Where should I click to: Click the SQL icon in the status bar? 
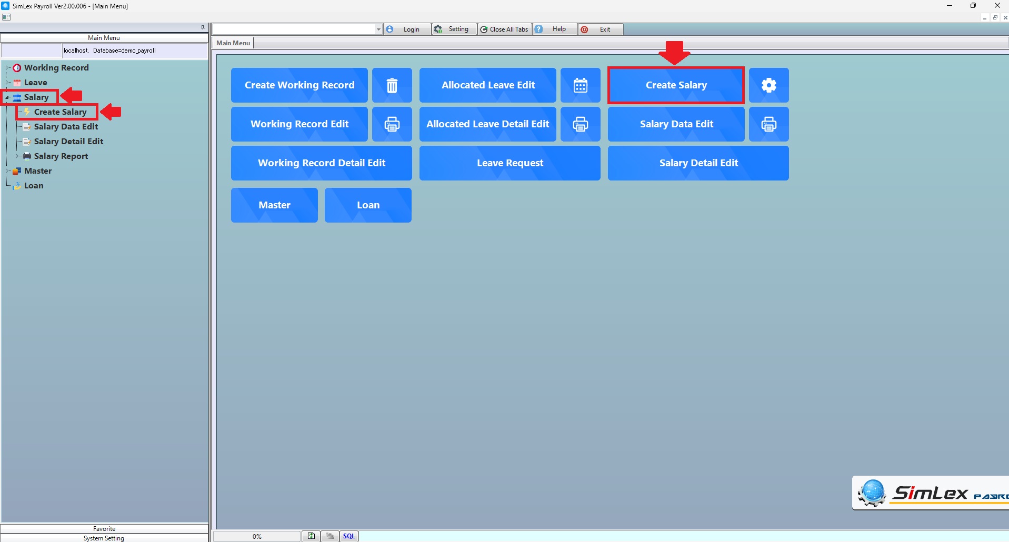click(348, 536)
